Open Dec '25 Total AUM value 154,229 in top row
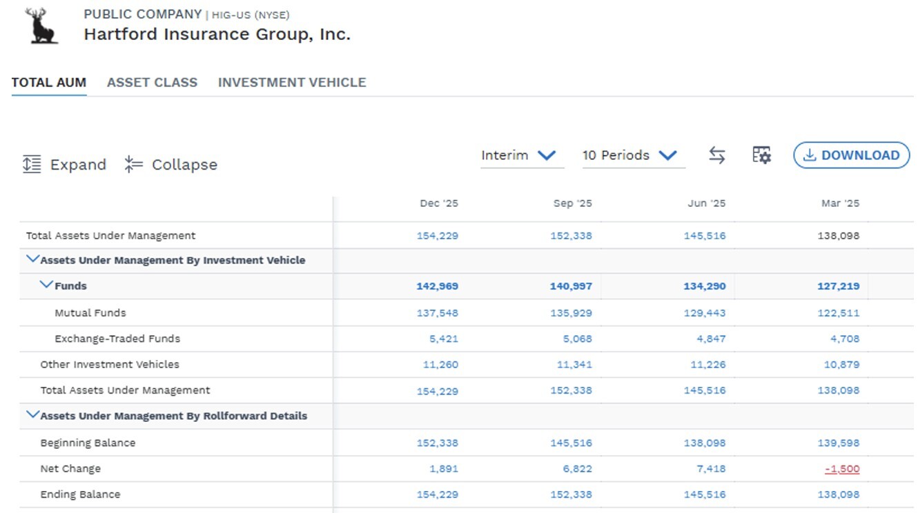Screen dimensions: 918x513 438,236
